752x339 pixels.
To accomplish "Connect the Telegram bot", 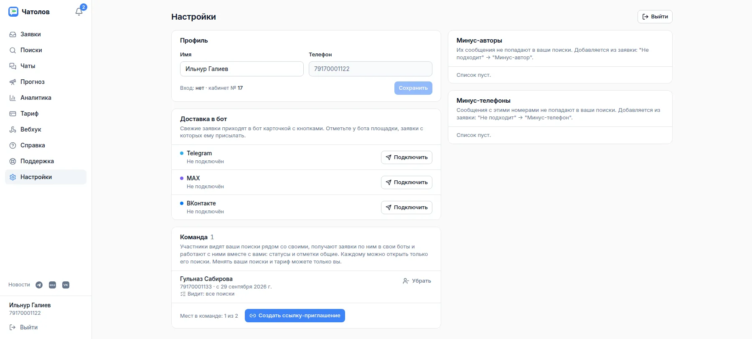I will click(x=406, y=157).
